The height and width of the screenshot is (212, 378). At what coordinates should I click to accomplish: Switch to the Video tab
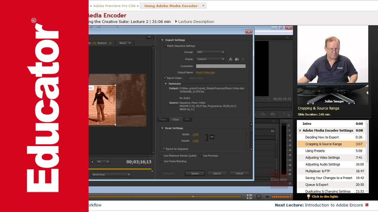pos(176,120)
